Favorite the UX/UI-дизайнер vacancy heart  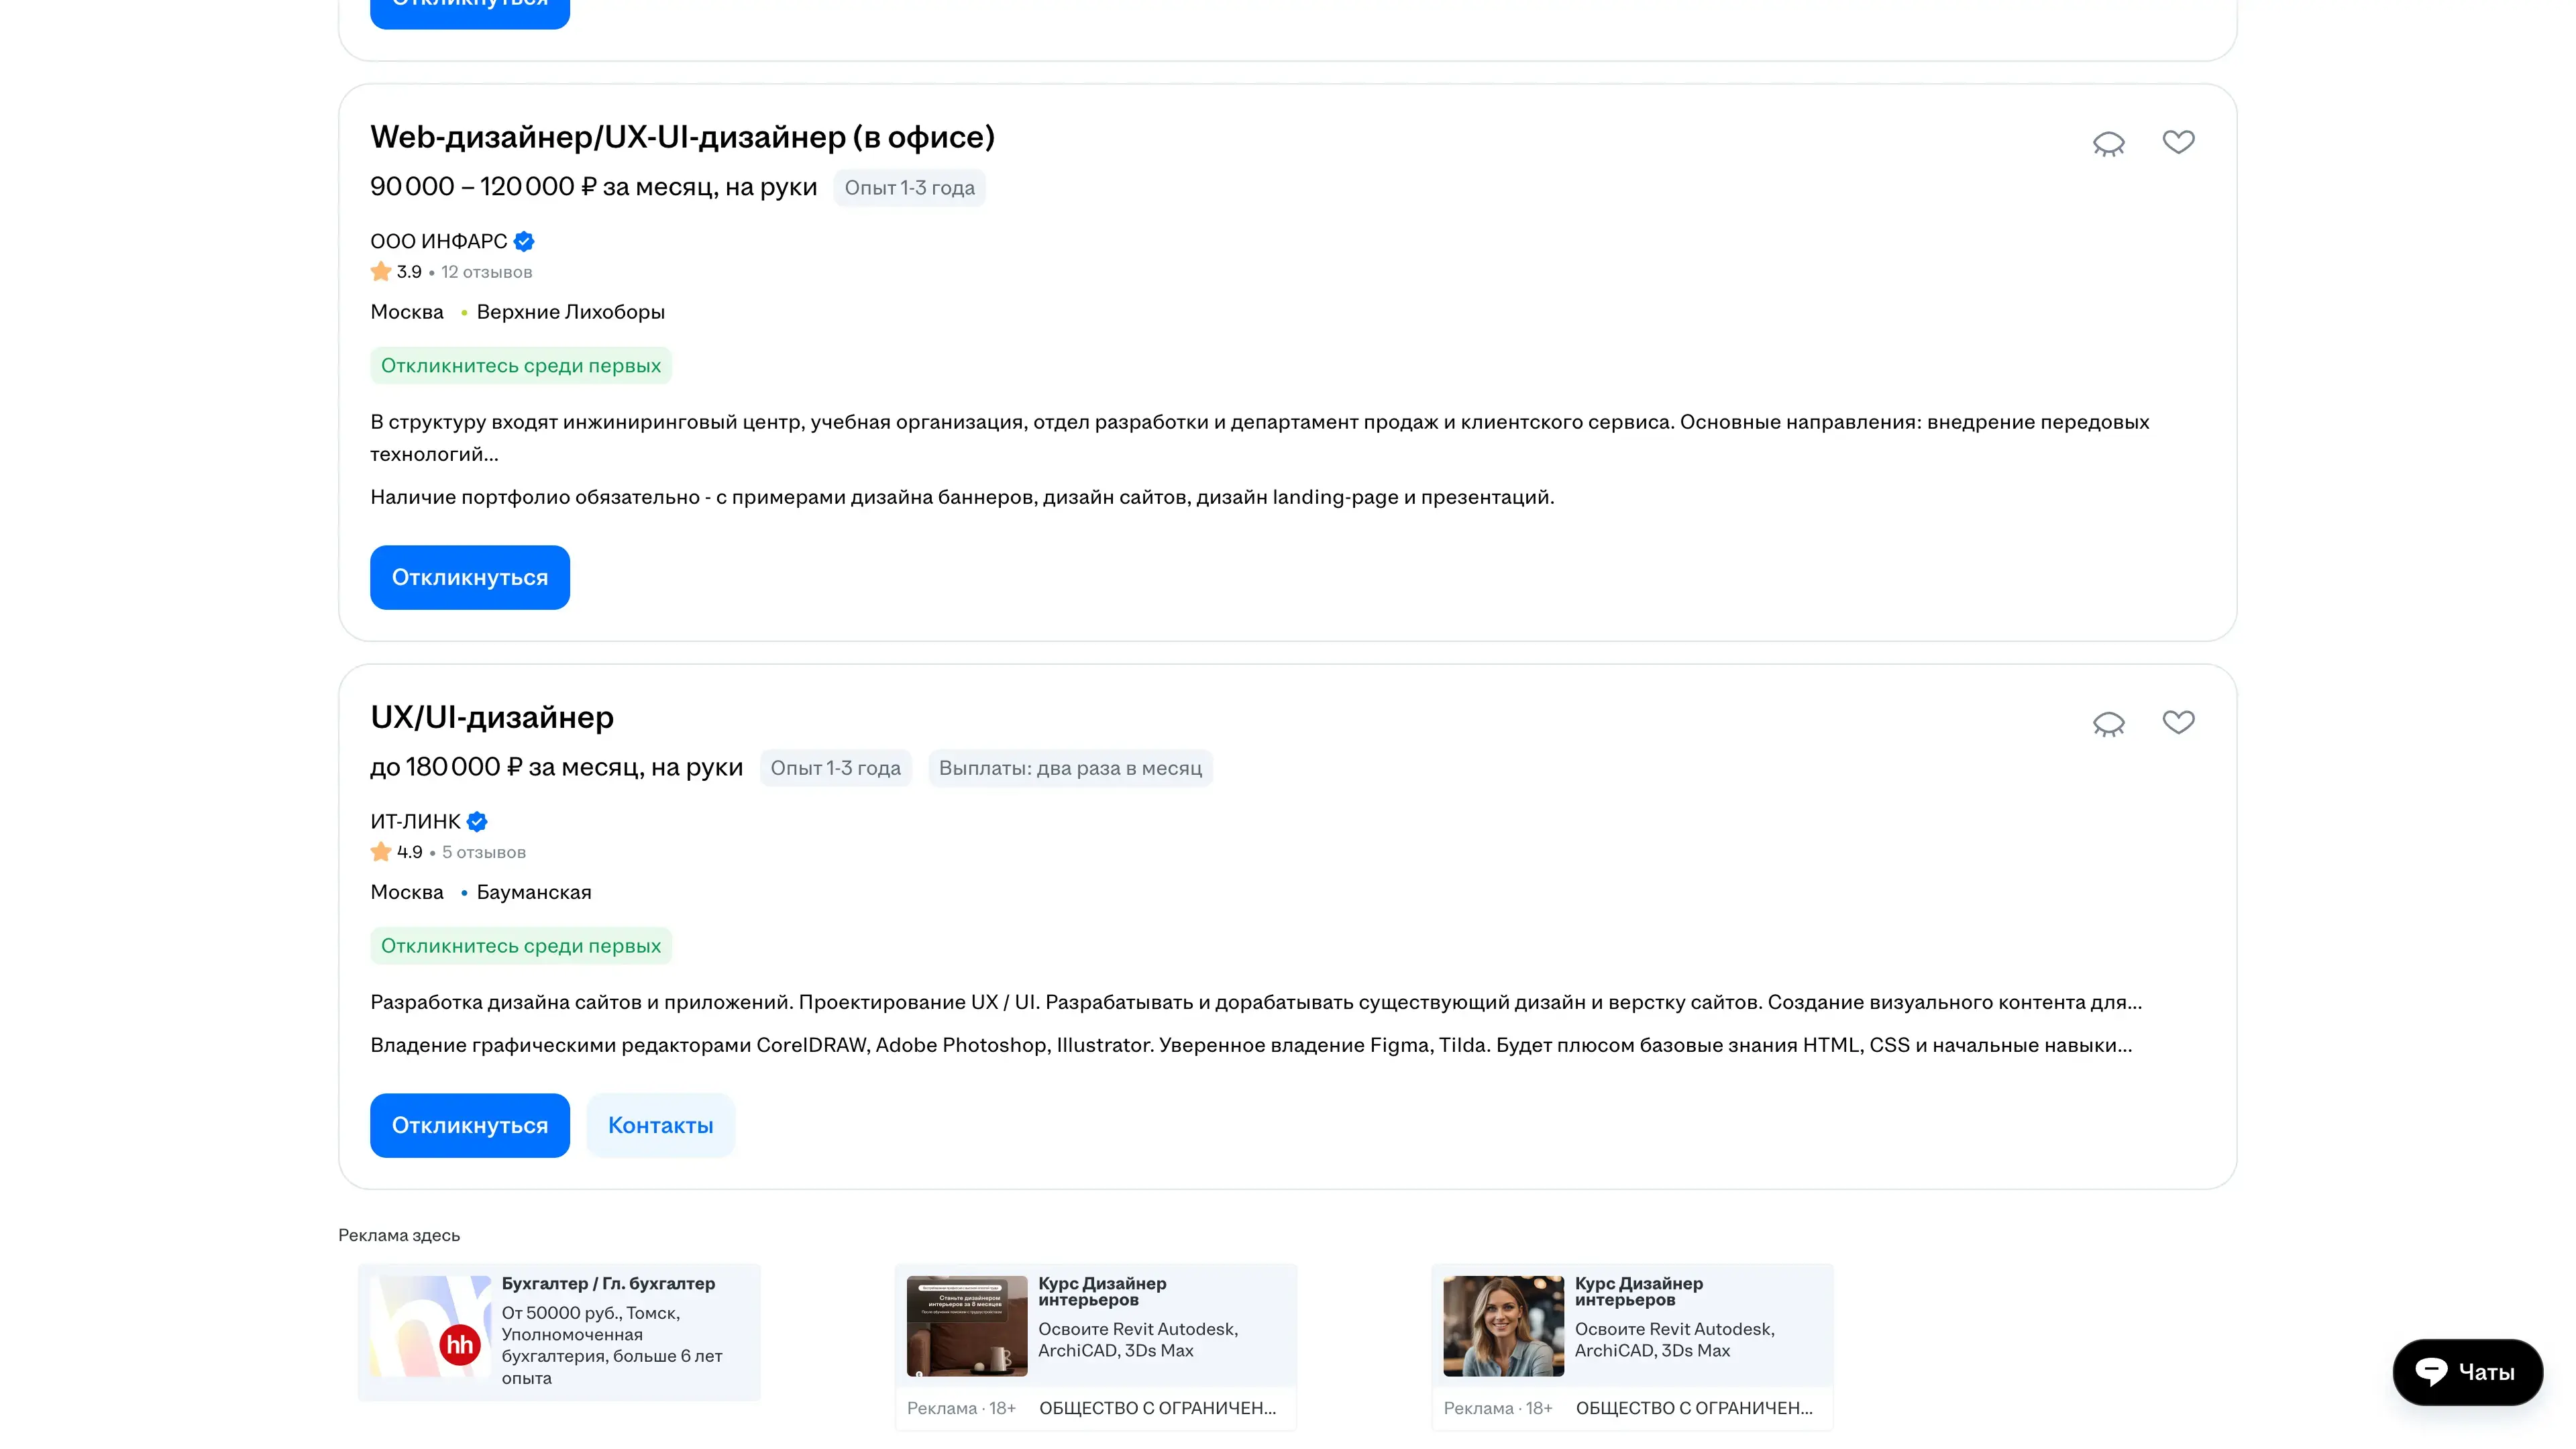point(2178,722)
